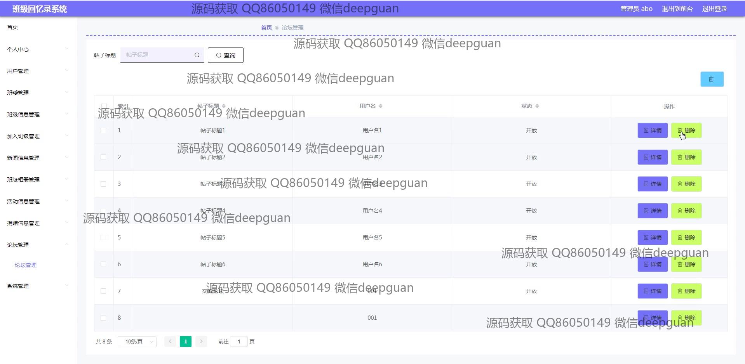Click the 查询 search button

(x=225, y=55)
